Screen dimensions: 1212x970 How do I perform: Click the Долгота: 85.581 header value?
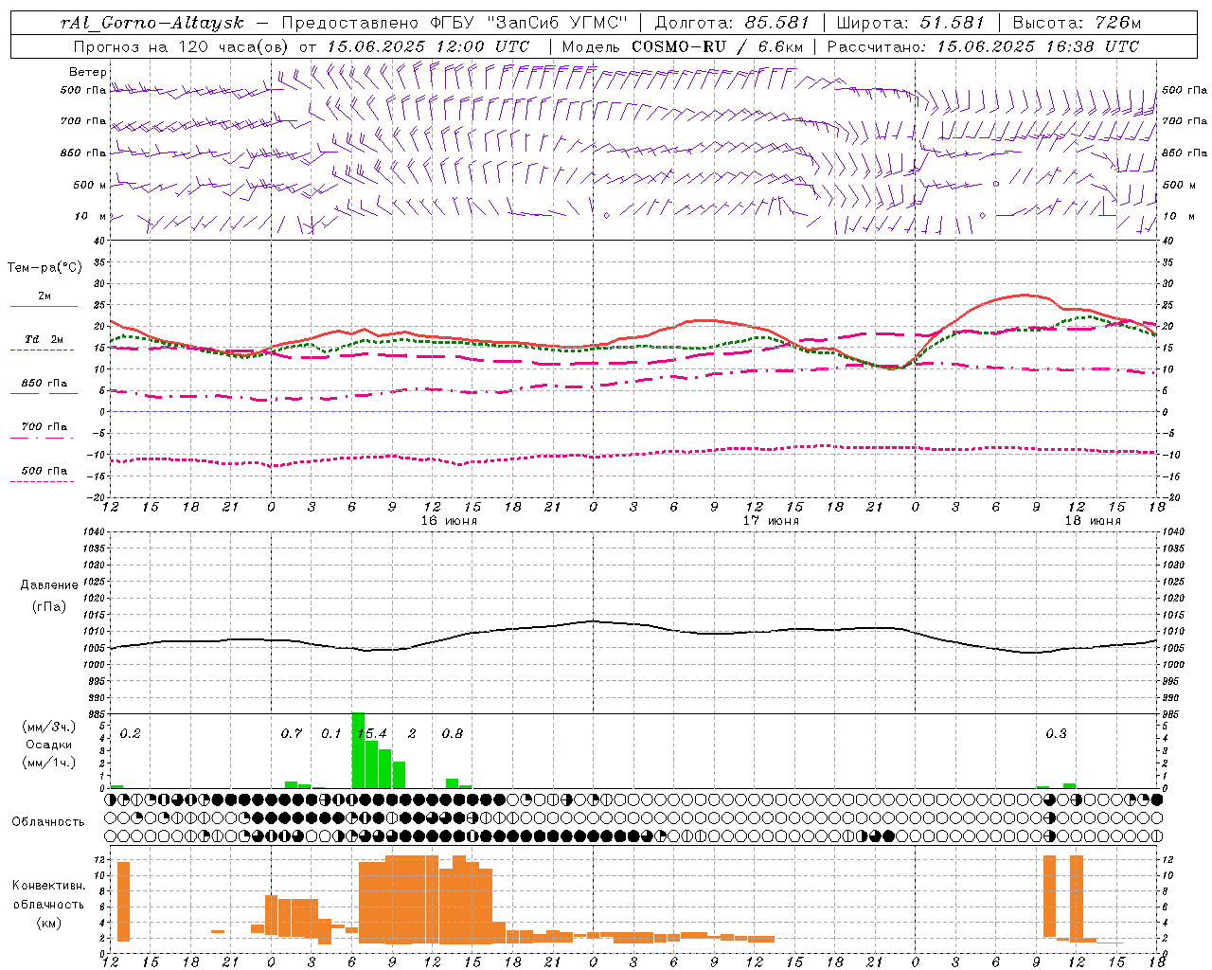tap(734, 23)
